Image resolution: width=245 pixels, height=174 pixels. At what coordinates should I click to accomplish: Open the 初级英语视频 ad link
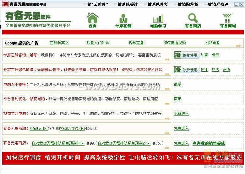[175, 43]
